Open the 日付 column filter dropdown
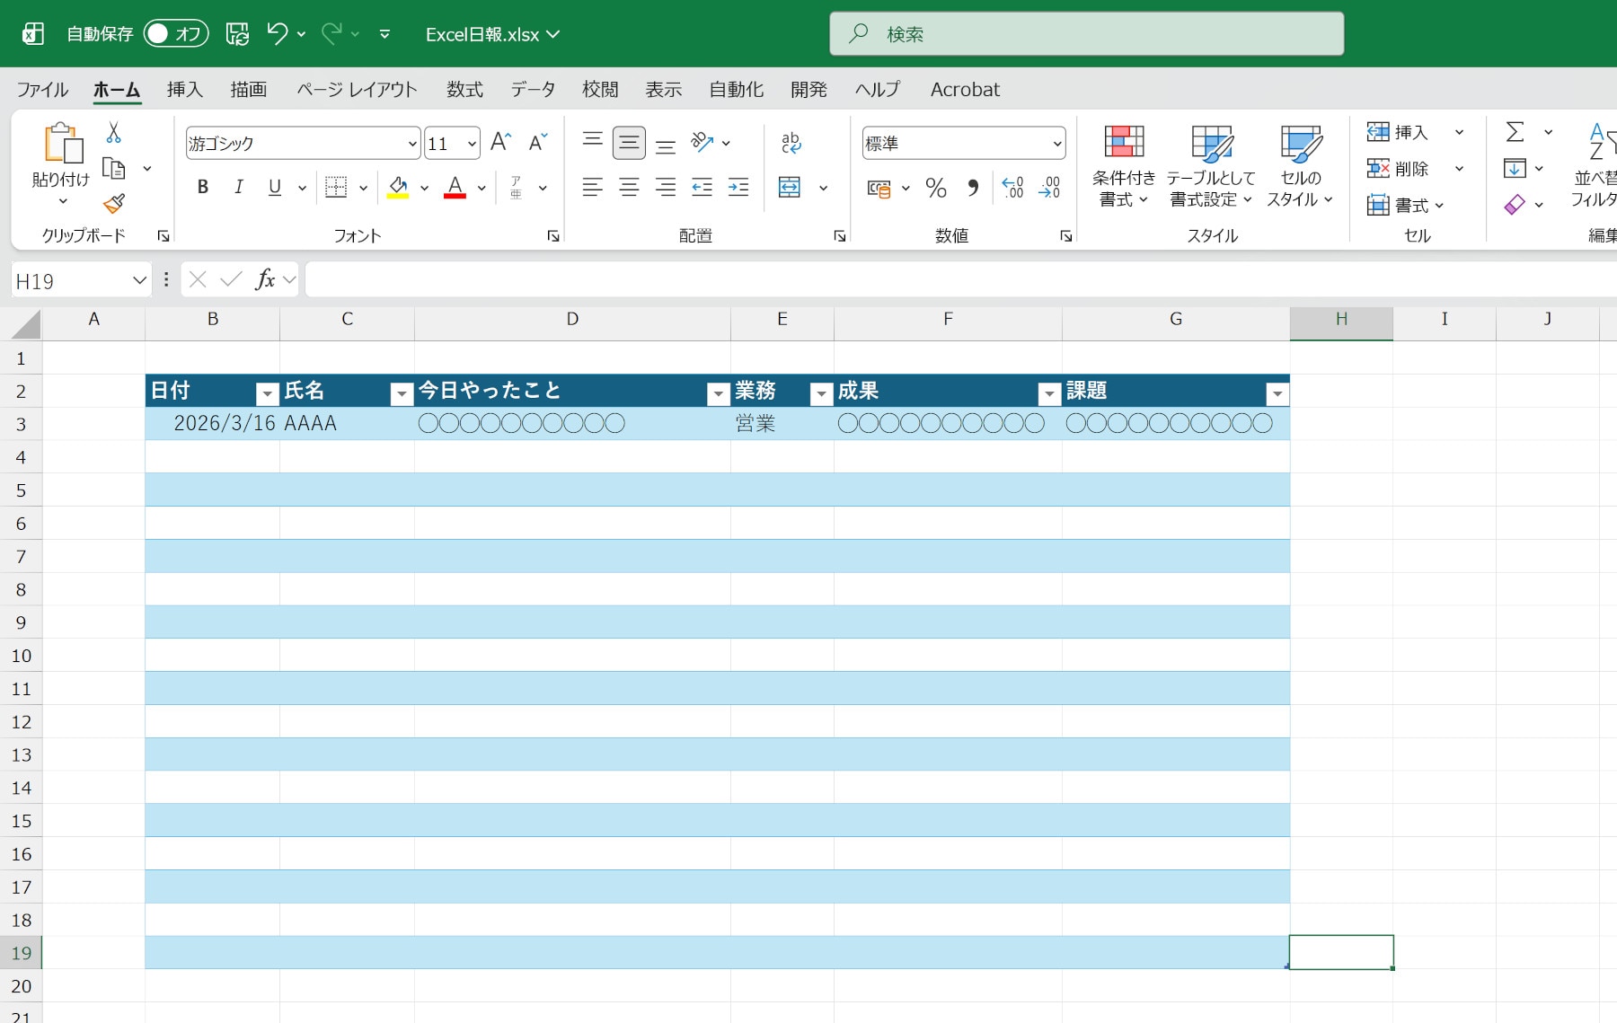Image resolution: width=1617 pixels, height=1023 pixels. point(267,393)
